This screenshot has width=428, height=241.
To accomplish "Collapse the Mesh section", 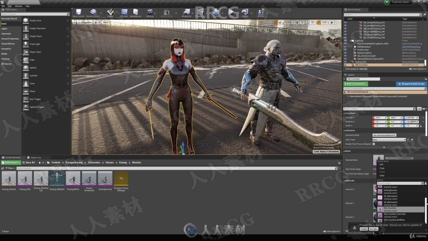I will pos(344,151).
